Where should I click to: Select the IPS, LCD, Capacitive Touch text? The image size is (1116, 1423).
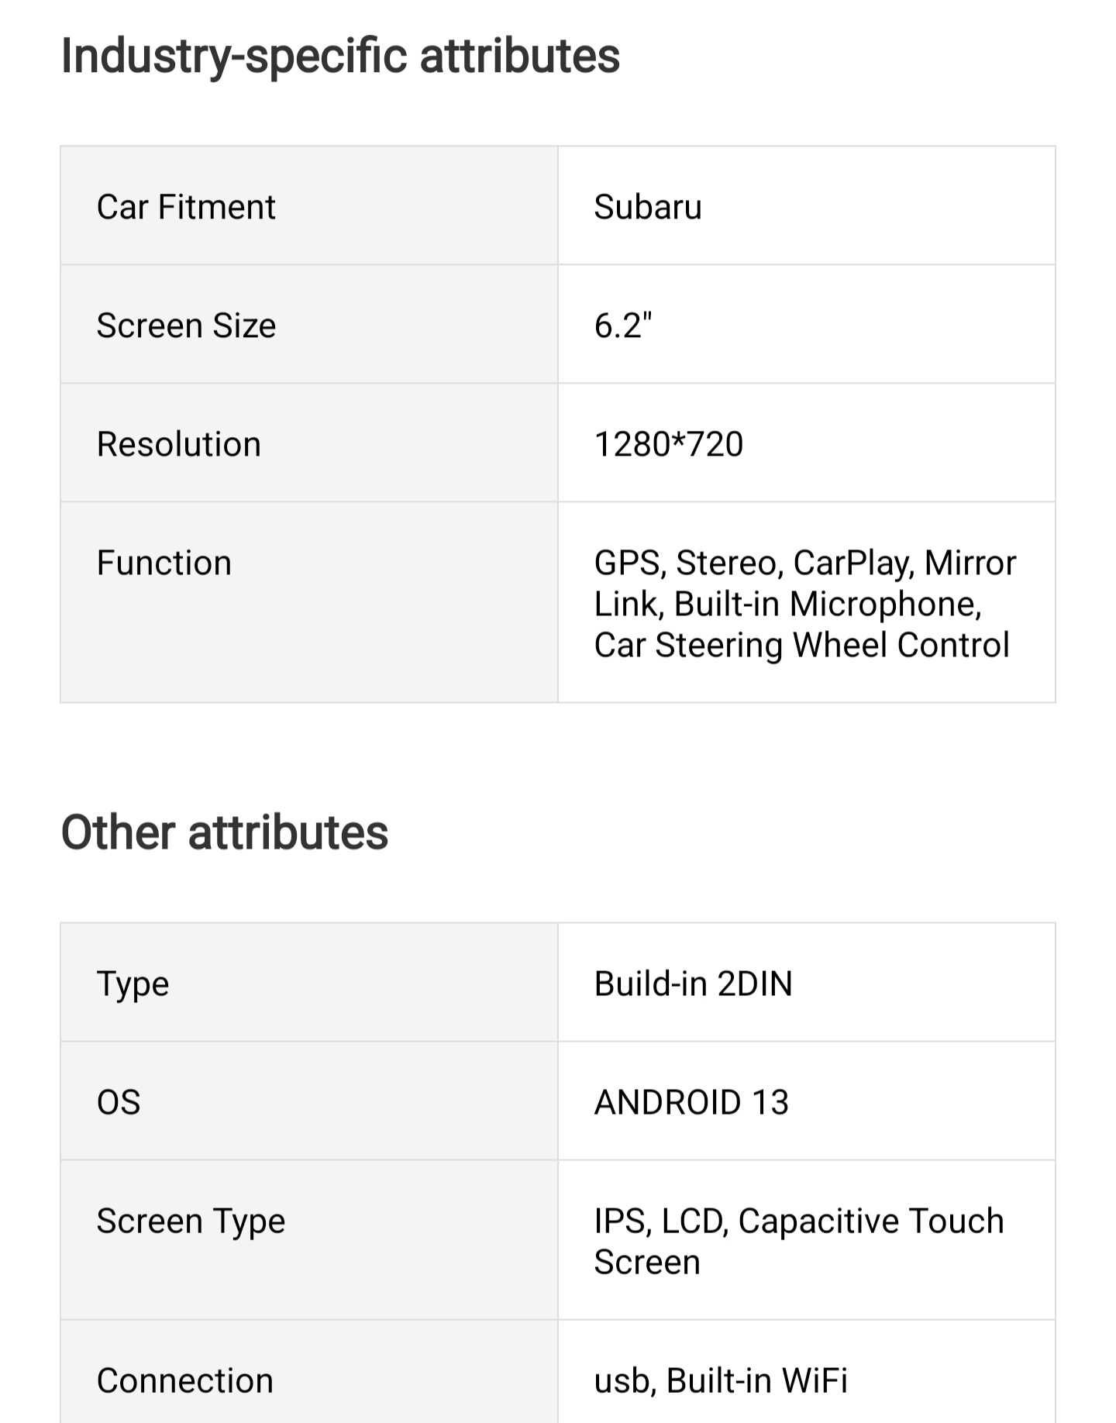(799, 1221)
